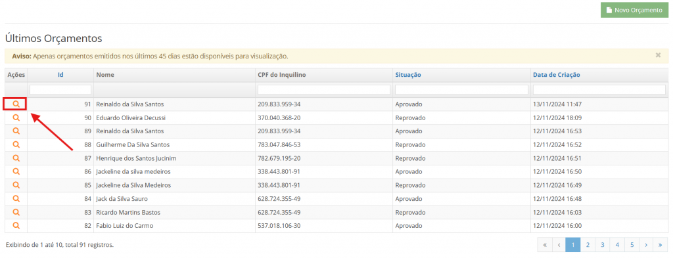This screenshot has height=258, width=673.
Task: Open magnifier for budget Id 85
Action: click(16, 185)
